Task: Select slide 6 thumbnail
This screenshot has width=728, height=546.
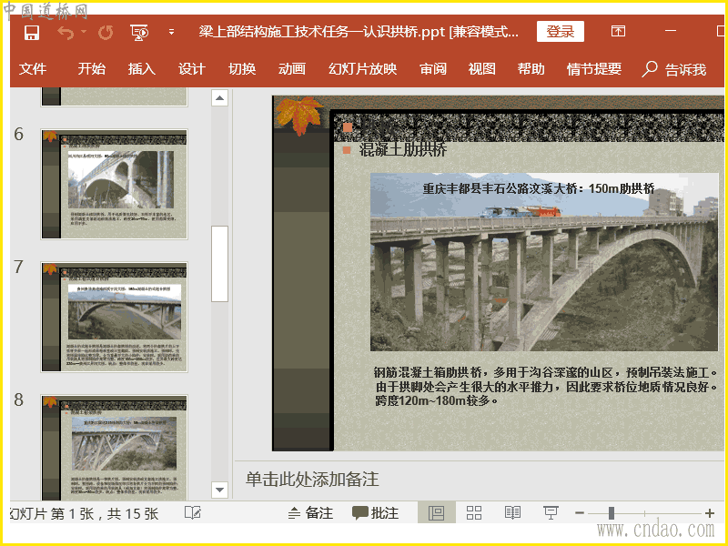Action: coord(115,185)
